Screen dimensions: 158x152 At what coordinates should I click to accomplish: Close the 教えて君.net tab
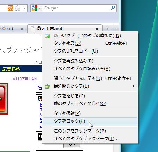[97, 29]
